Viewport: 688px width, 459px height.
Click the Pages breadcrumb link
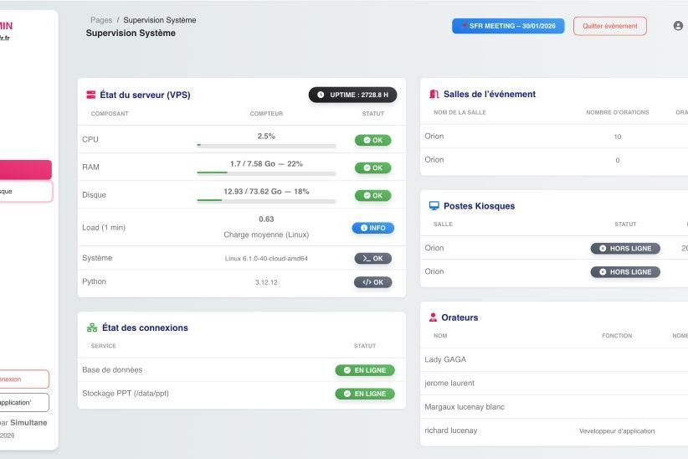100,19
